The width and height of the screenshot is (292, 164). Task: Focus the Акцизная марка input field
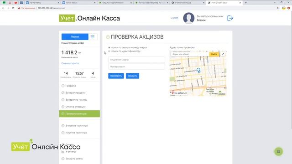[136, 60]
